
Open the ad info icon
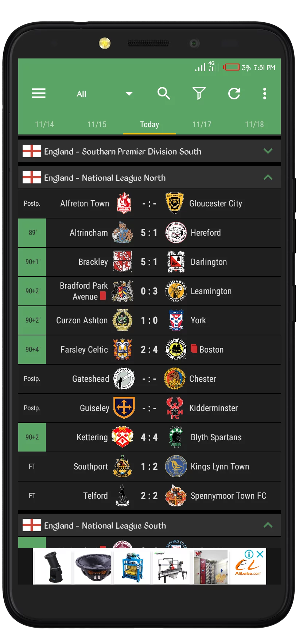pyautogui.click(x=249, y=554)
